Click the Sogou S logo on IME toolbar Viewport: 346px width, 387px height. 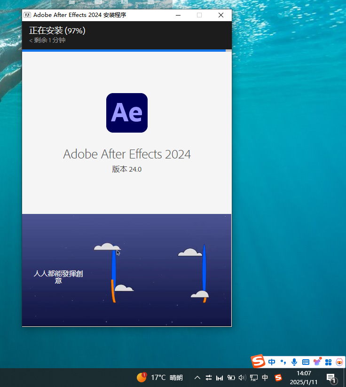click(258, 361)
